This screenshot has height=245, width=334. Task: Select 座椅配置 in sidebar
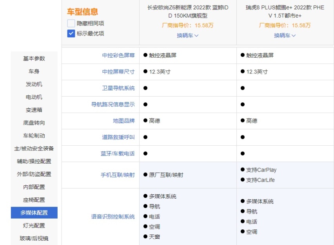pos(34,200)
